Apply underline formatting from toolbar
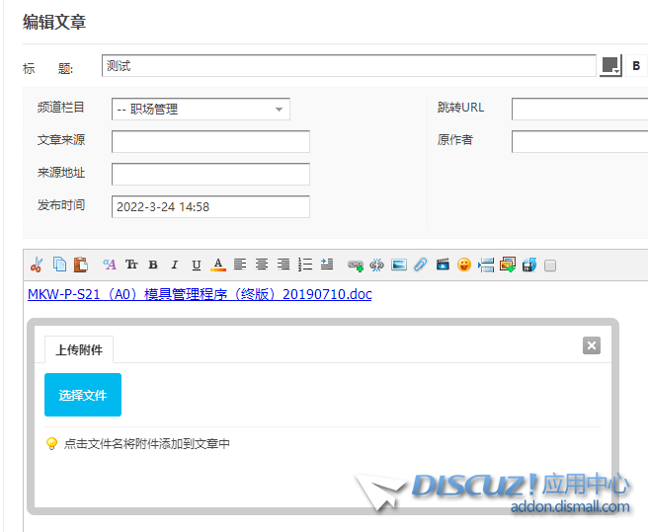Image resolution: width=648 pixels, height=532 pixels. pyautogui.click(x=197, y=265)
